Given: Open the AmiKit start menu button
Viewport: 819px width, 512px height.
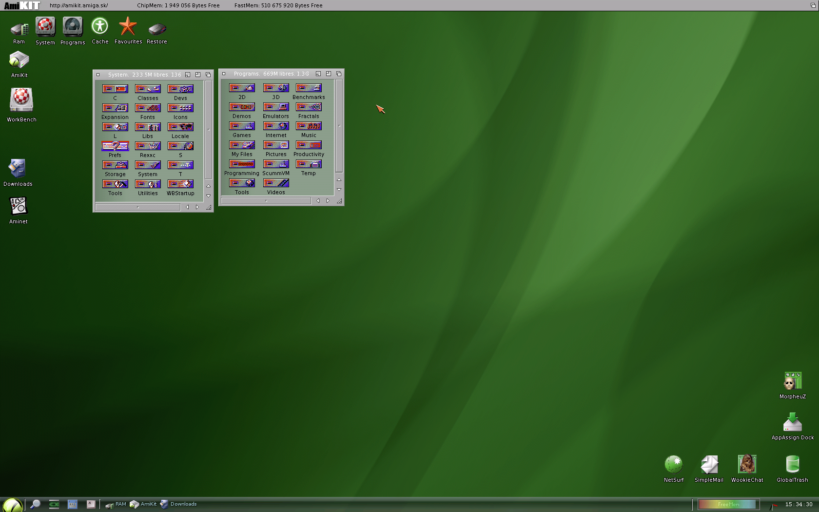Looking at the screenshot, I should [x=12, y=505].
